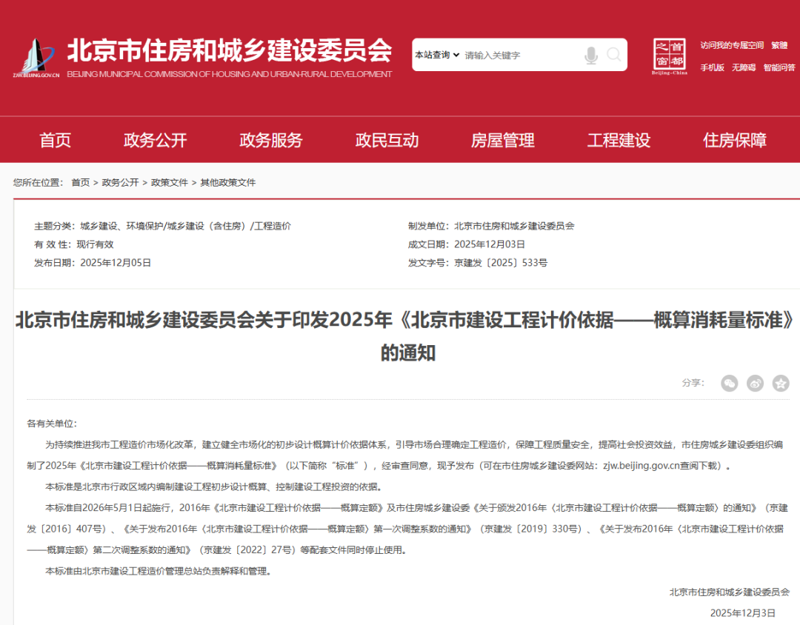The height and width of the screenshot is (625, 800).
Task: Go to 政民互动 in the navigation bar
Action: coord(387,140)
